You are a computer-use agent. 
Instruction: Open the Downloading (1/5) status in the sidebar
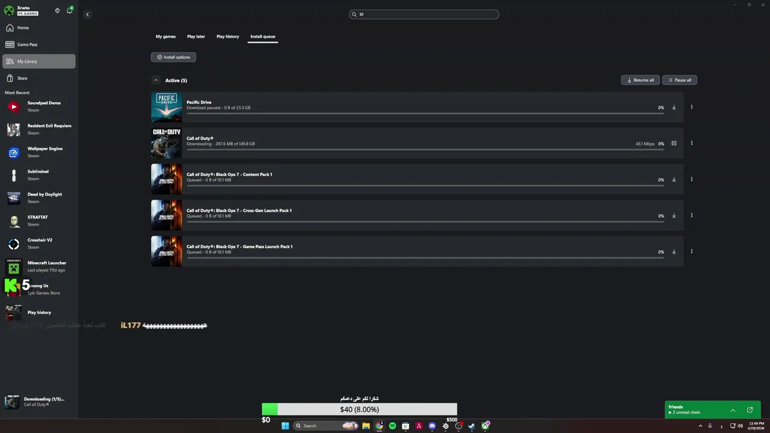coord(39,402)
